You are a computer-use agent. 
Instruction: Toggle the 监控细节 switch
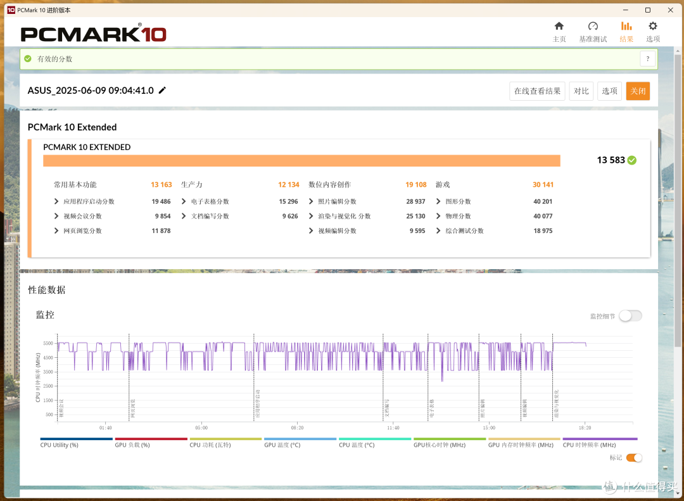coord(630,316)
